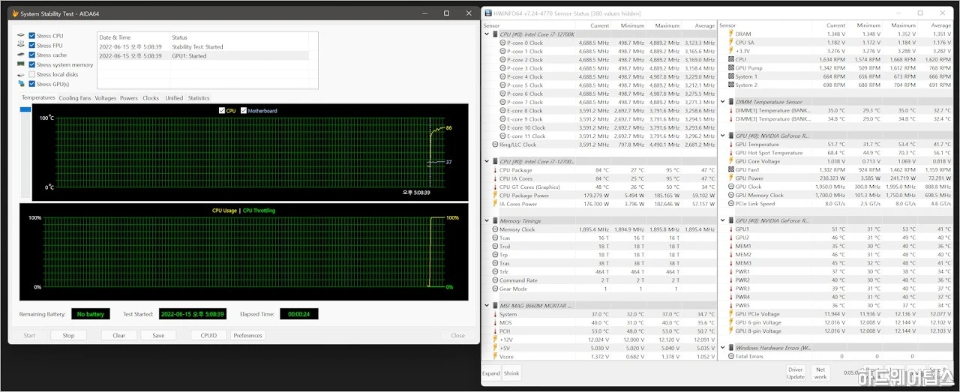960x392 pixels.
Task: Uncheck the Motherboard graph legend checkbox
Action: tap(244, 111)
